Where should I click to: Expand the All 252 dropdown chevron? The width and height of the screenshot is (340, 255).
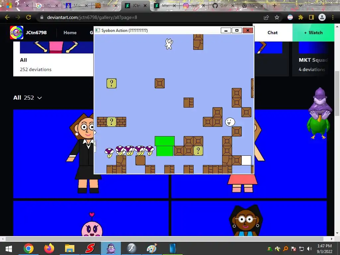[40, 98]
